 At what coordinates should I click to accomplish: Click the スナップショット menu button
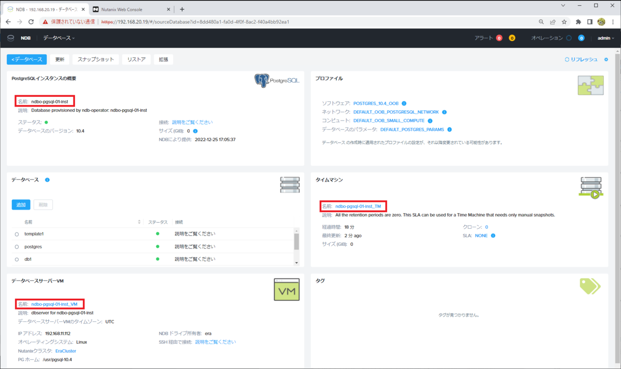coord(96,60)
